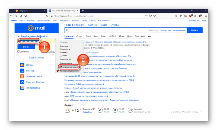Click the euro currency rate icon
The width and height of the screenshot is (217, 130).
coord(100,110)
